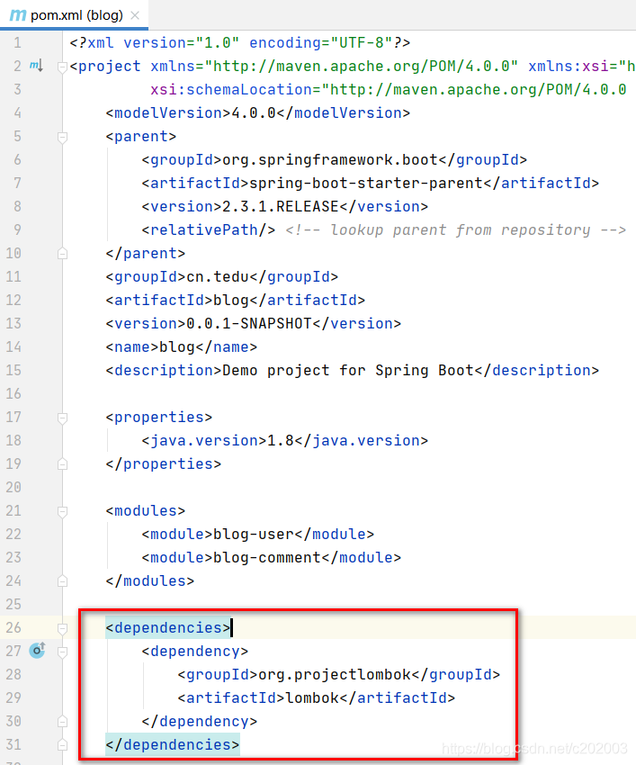This screenshot has height=765, width=636.
Task: Click the cn.tedu groupId value
Action: click(x=218, y=277)
